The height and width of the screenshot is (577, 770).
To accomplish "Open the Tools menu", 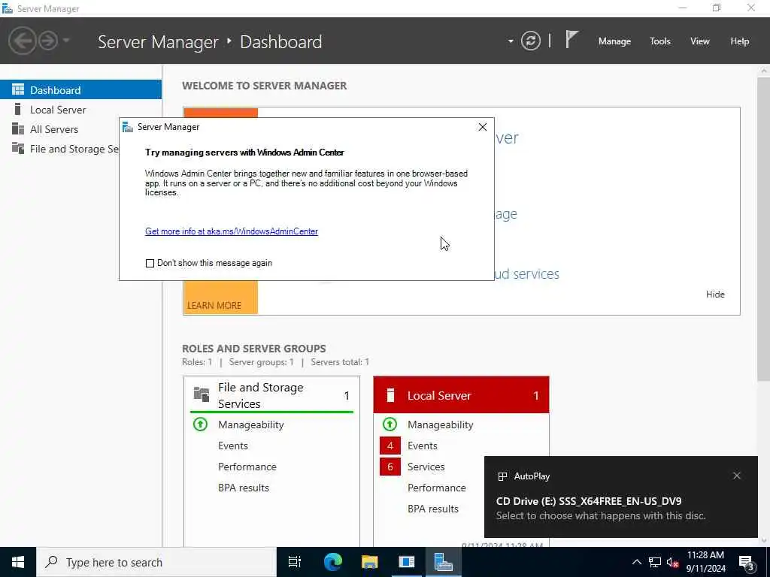I will (x=659, y=41).
